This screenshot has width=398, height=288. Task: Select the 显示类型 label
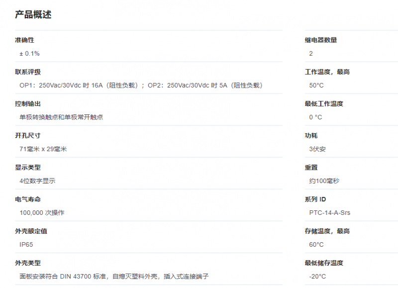point(28,167)
